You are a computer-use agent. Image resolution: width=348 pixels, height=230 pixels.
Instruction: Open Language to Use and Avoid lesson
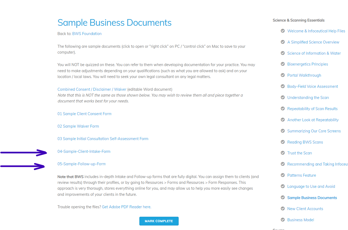pyautogui.click(x=311, y=186)
